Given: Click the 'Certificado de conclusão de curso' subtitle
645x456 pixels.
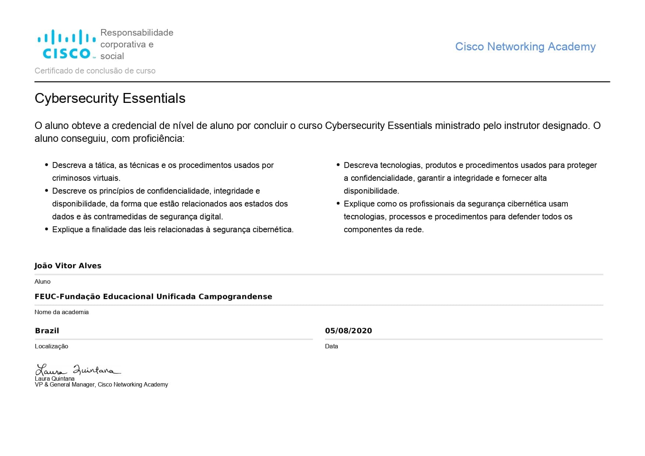Looking at the screenshot, I should [95, 71].
